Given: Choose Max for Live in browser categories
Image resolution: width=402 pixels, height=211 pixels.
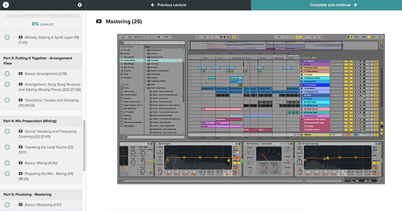Looking at the screenshot, I should 129,66.
